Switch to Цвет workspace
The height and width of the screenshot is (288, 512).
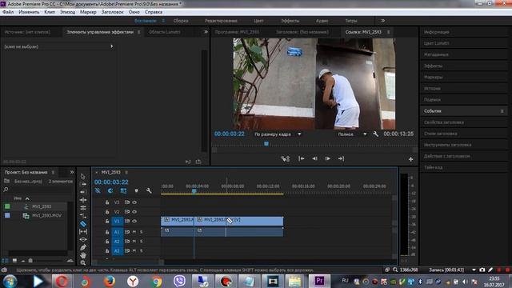pyautogui.click(x=258, y=21)
